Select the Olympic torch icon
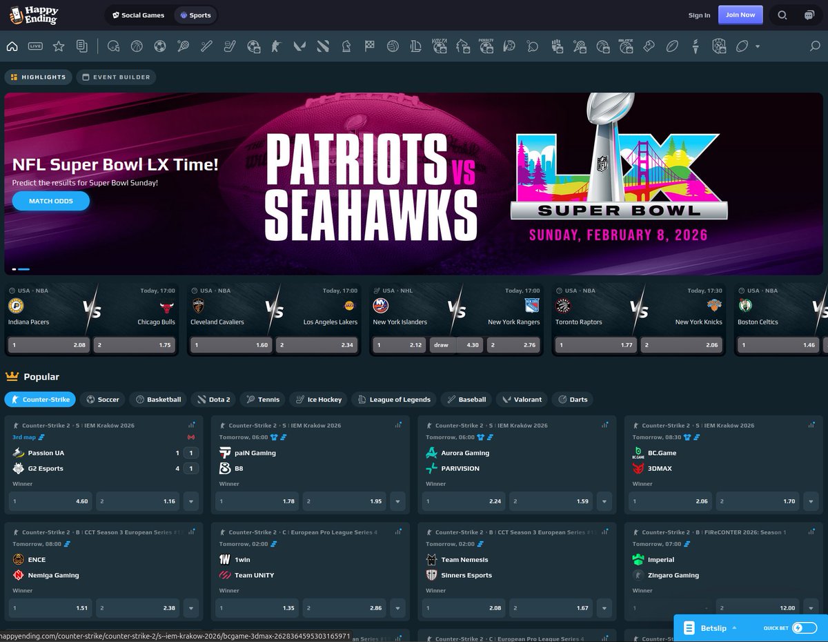828x642 pixels. [x=696, y=46]
